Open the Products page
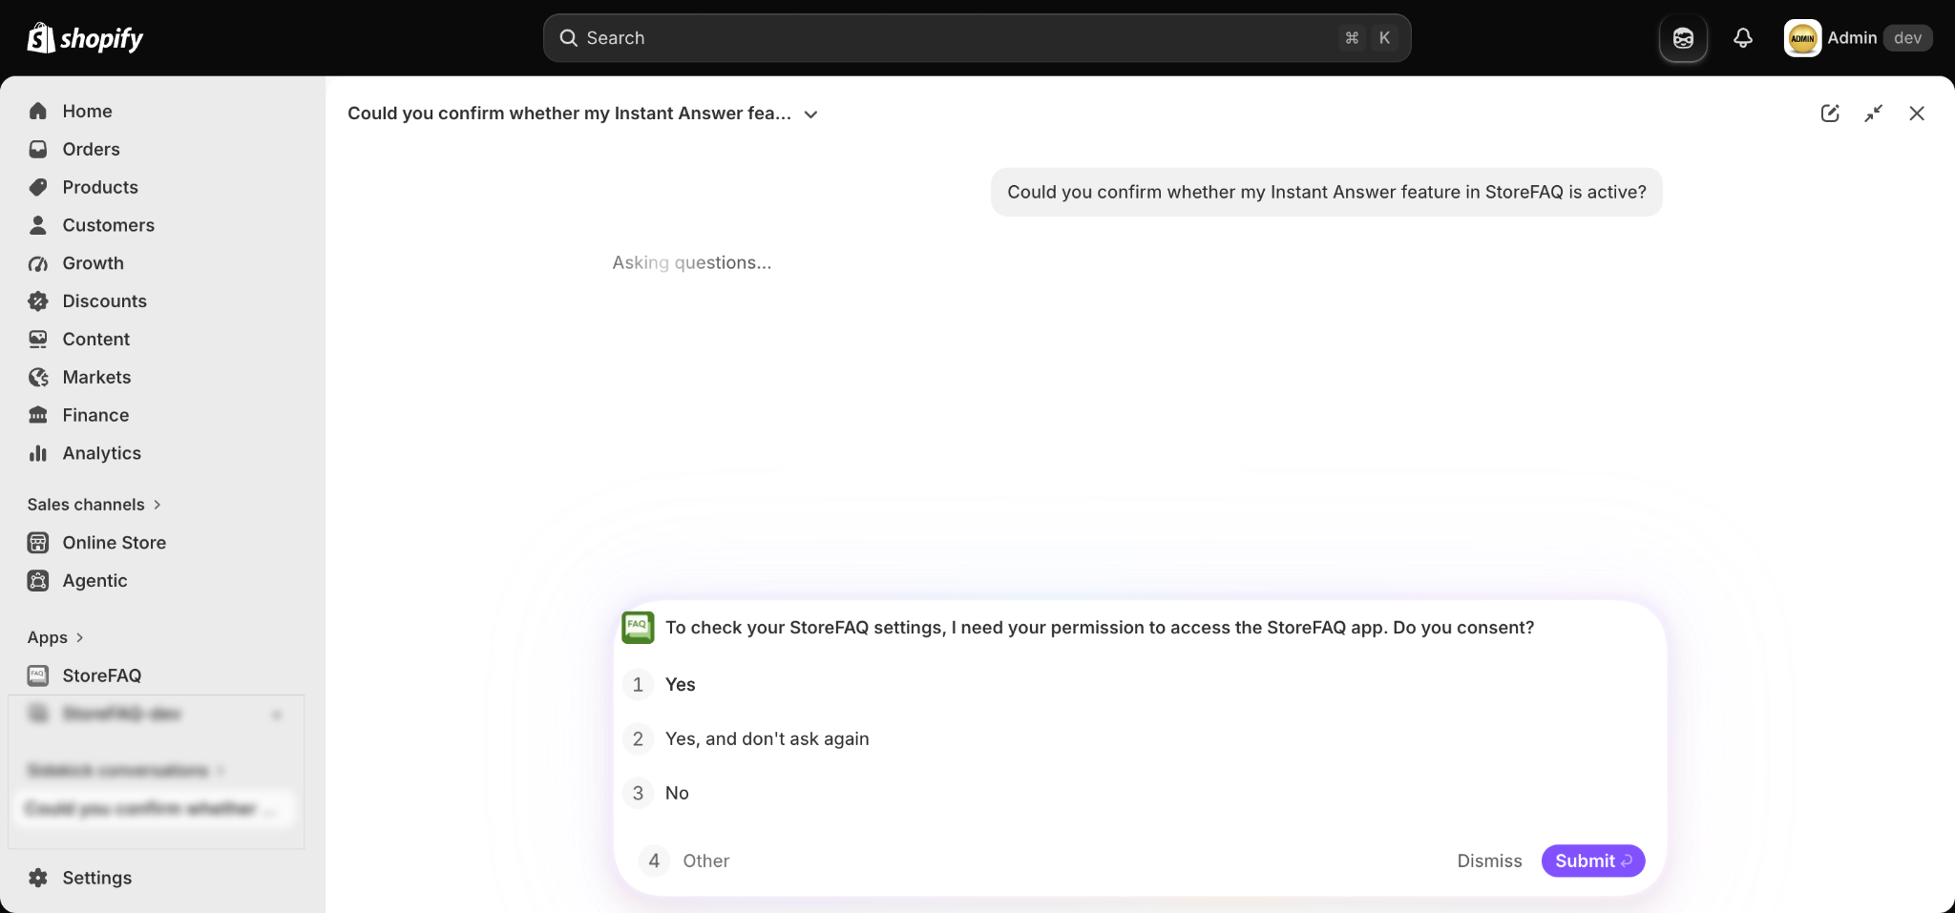 pos(100,188)
